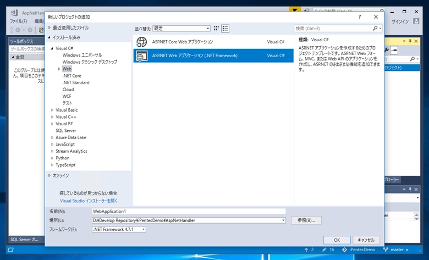Click the Visual Studio logo icon in title bar

click(14, 13)
